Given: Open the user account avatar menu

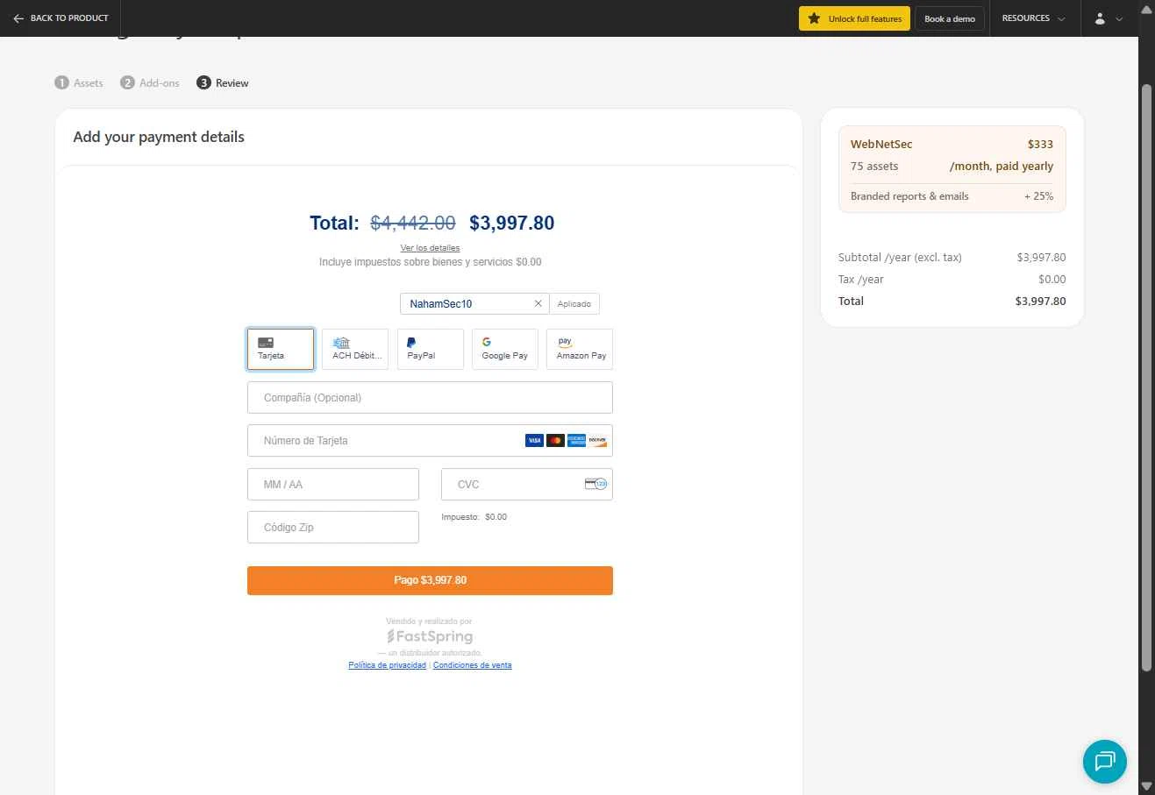Looking at the screenshot, I should (1100, 18).
